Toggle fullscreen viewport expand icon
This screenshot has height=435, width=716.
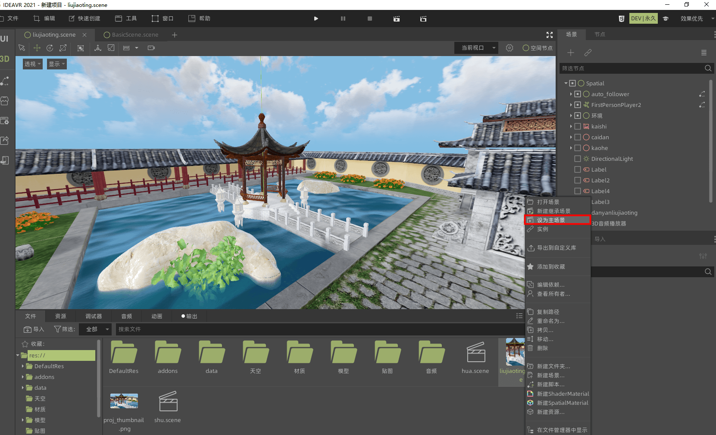click(x=550, y=35)
